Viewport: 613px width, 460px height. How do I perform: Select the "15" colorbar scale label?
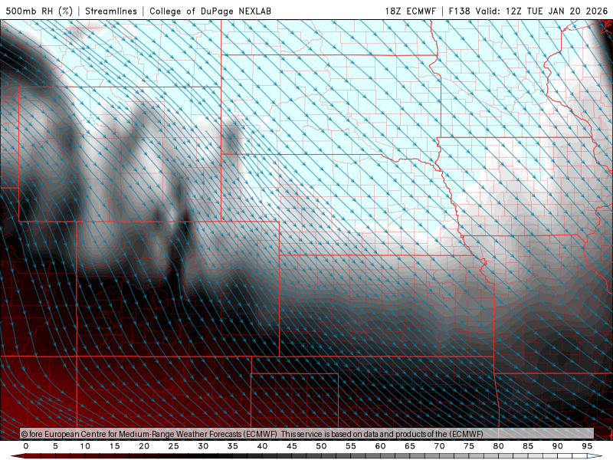tap(114, 446)
